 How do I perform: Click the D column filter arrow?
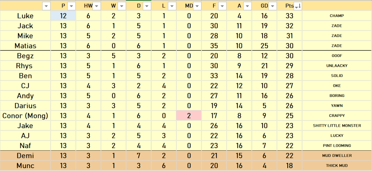(147, 6)
